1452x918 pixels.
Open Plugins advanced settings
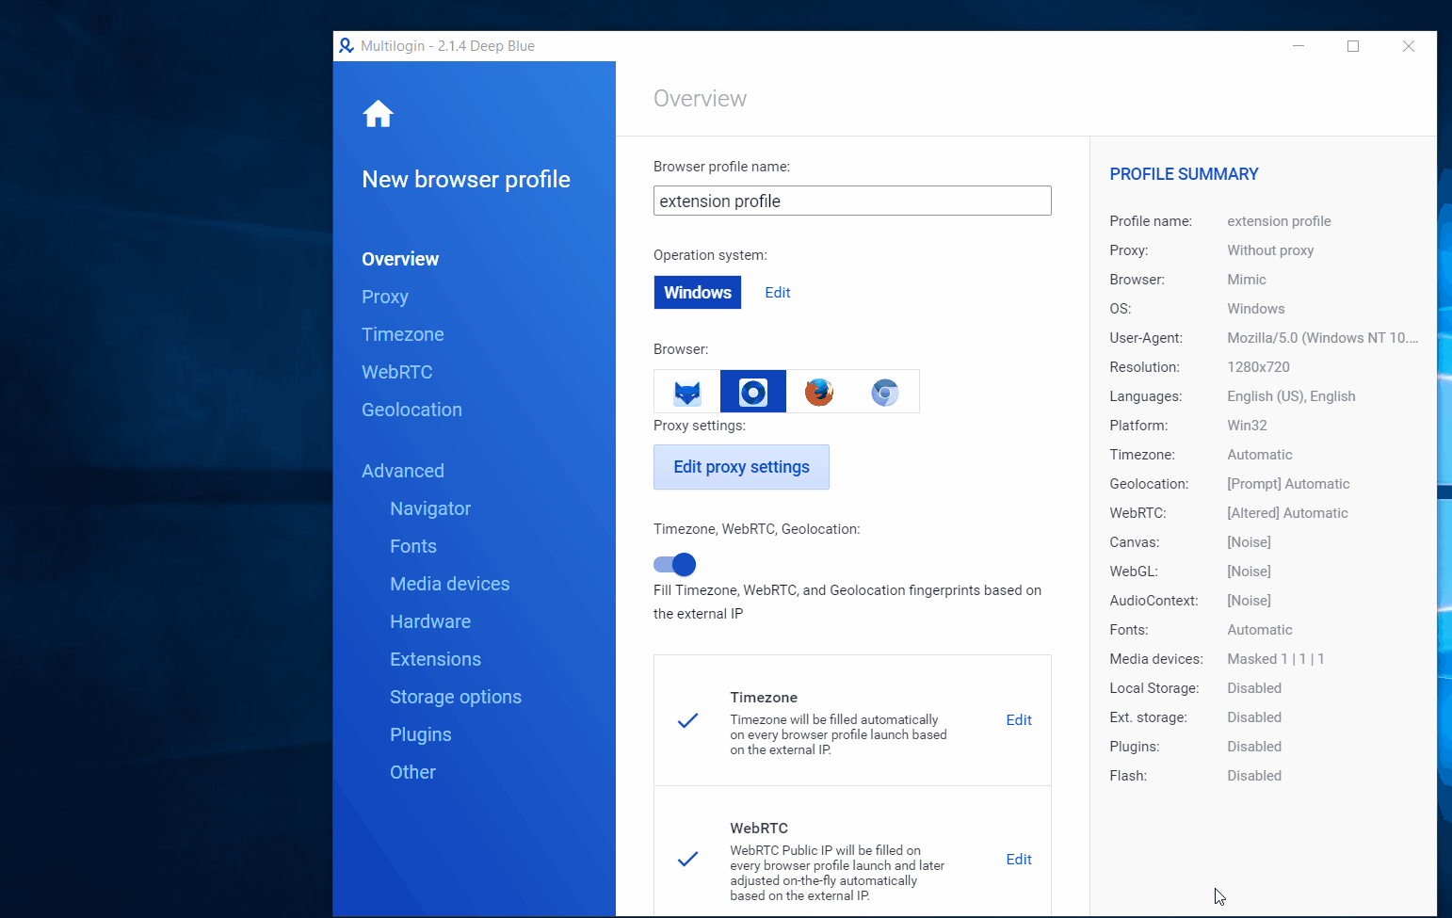coord(421,734)
